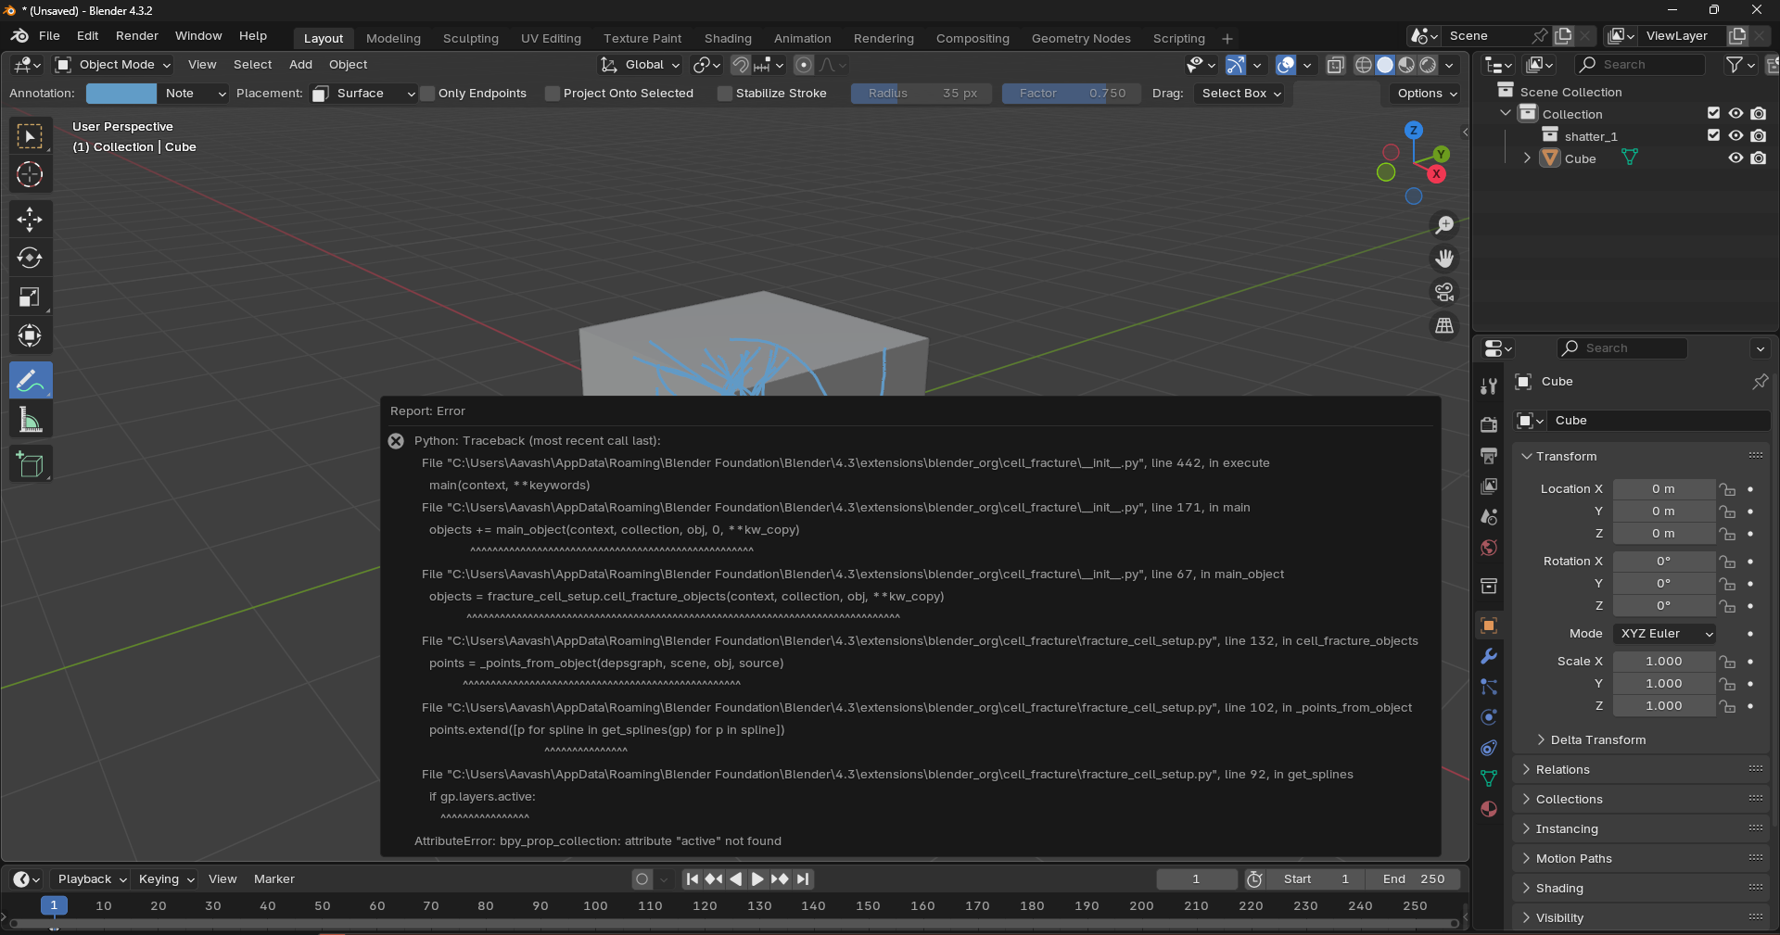Switch to the Shading workspace tab

tap(728, 39)
